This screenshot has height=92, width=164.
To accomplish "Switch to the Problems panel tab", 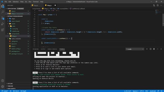I will pyautogui.click(x=36, y=49).
